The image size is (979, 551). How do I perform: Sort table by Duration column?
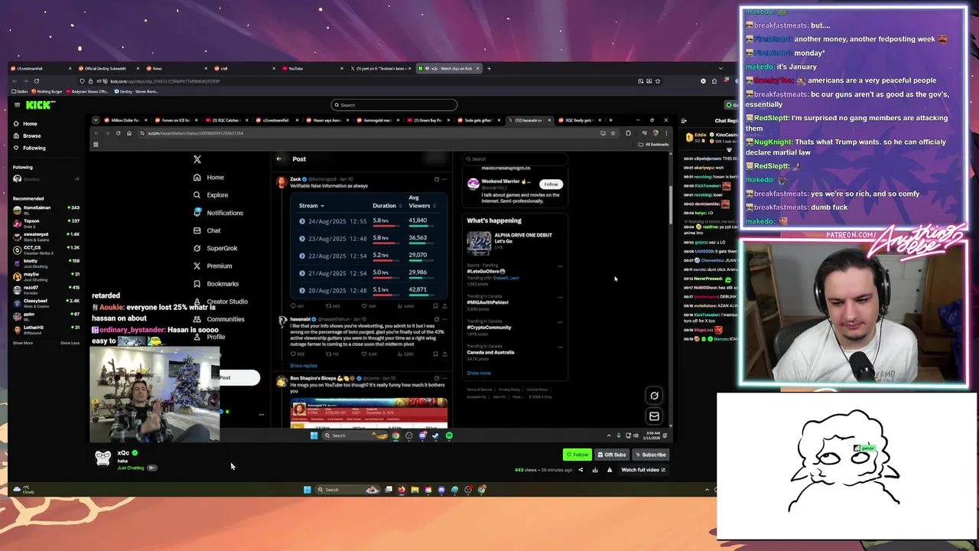(x=387, y=205)
